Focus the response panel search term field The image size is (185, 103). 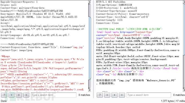click(x=149, y=95)
